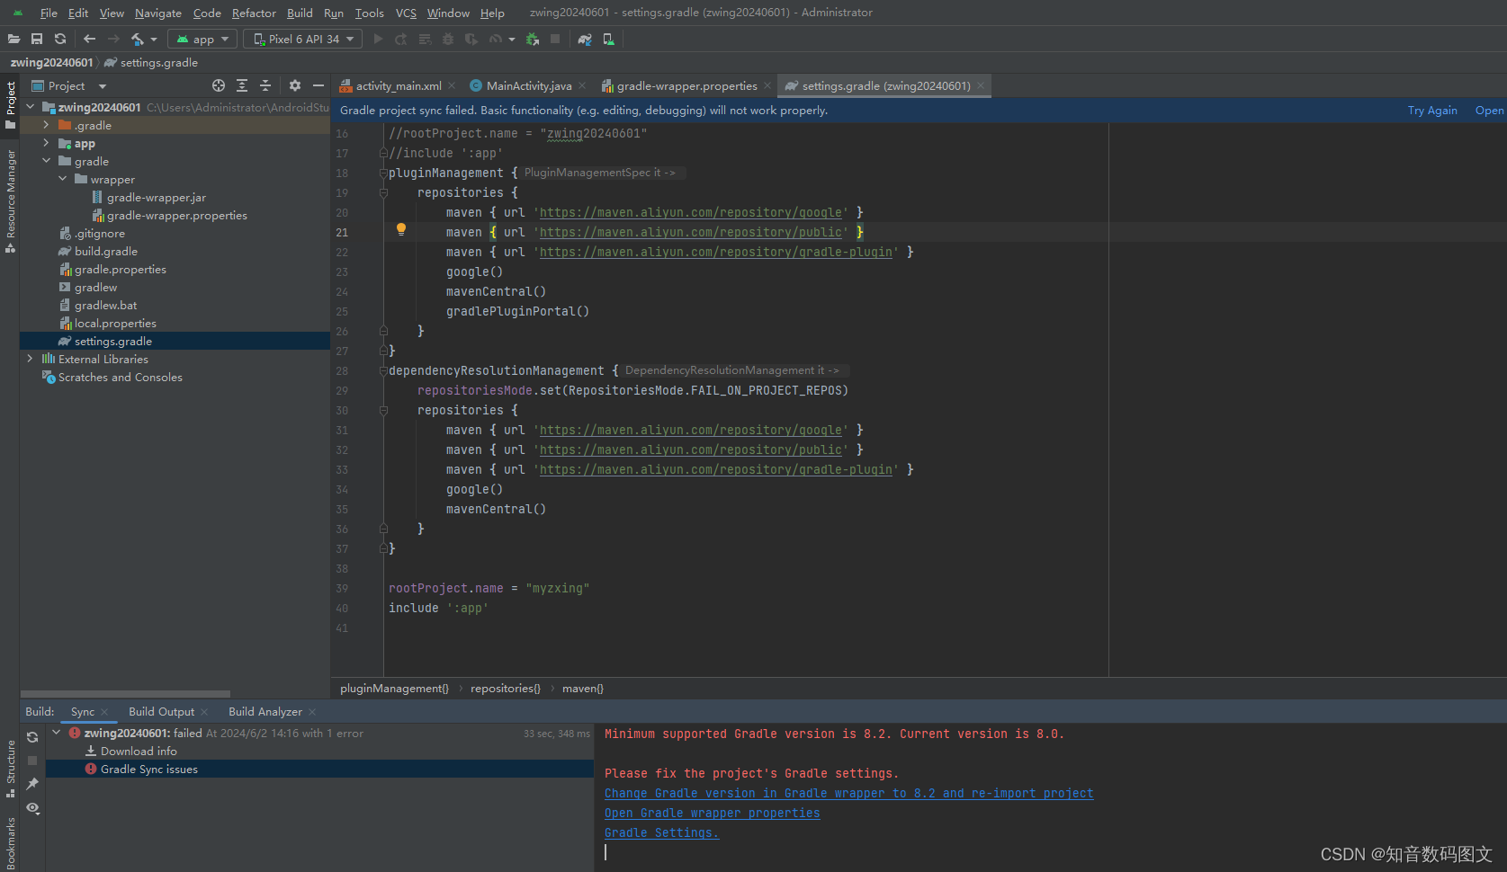The width and height of the screenshot is (1507, 872).
Task: Click the repositories{} breadcrumb
Action: [505, 688]
